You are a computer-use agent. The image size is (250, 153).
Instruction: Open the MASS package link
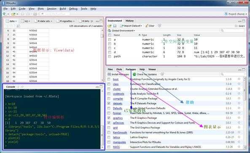116,147
